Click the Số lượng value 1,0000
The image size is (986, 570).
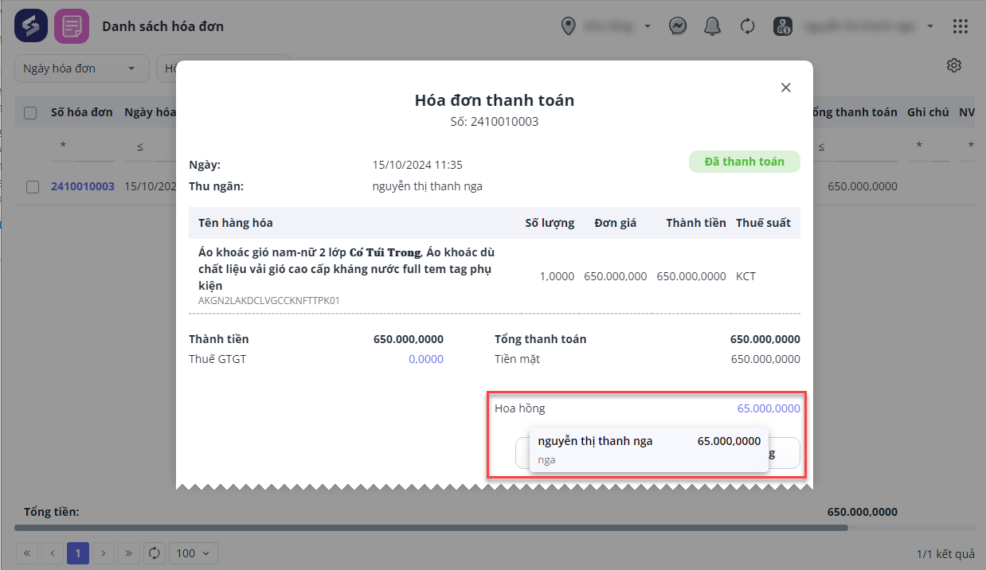pos(558,276)
